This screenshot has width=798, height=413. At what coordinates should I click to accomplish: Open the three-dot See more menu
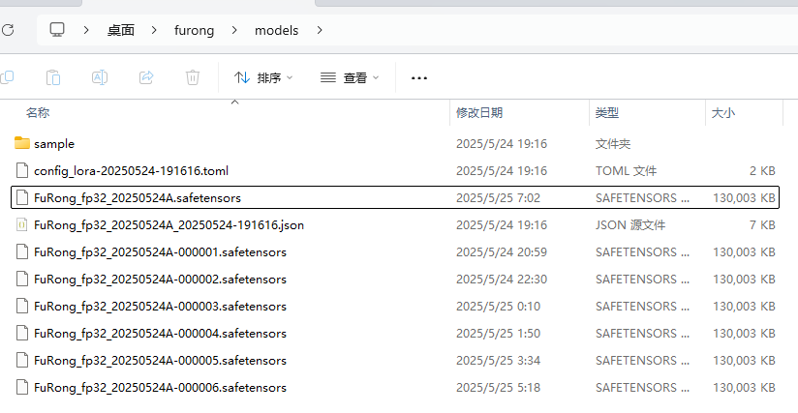pyautogui.click(x=419, y=77)
